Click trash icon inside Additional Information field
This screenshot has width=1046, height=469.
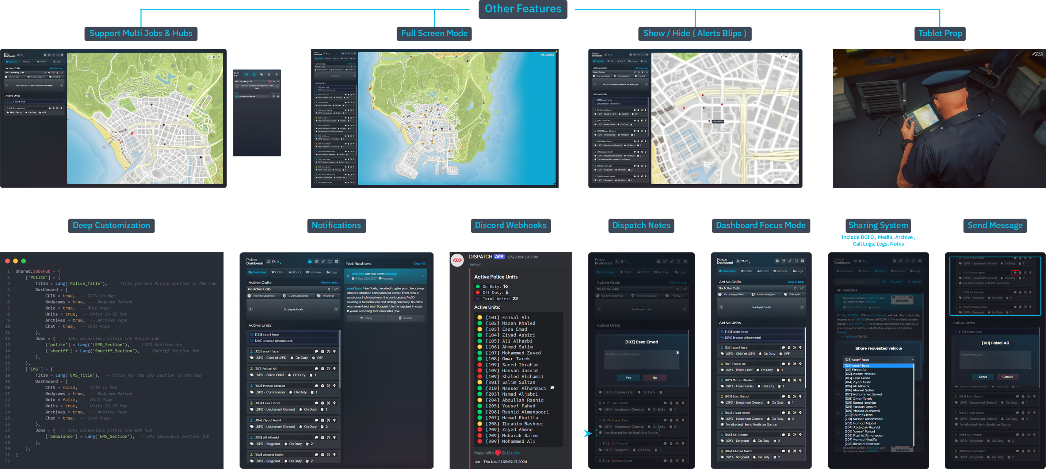tap(677, 353)
